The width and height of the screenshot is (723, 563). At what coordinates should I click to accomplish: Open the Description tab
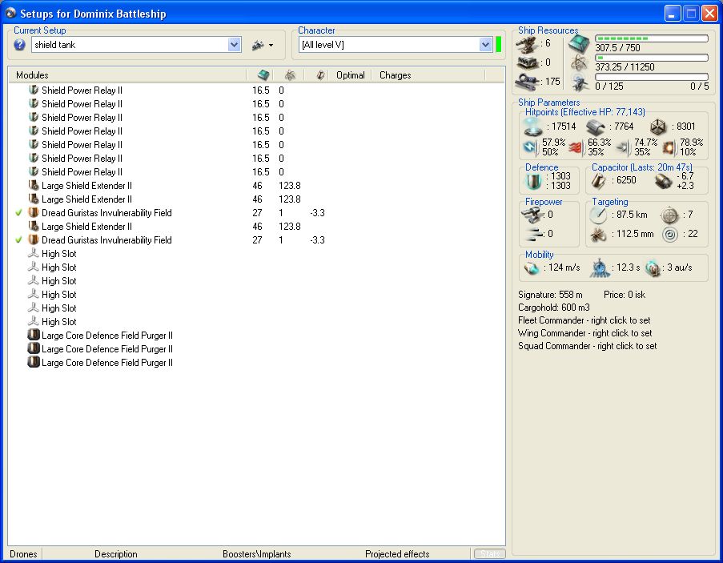[116, 553]
